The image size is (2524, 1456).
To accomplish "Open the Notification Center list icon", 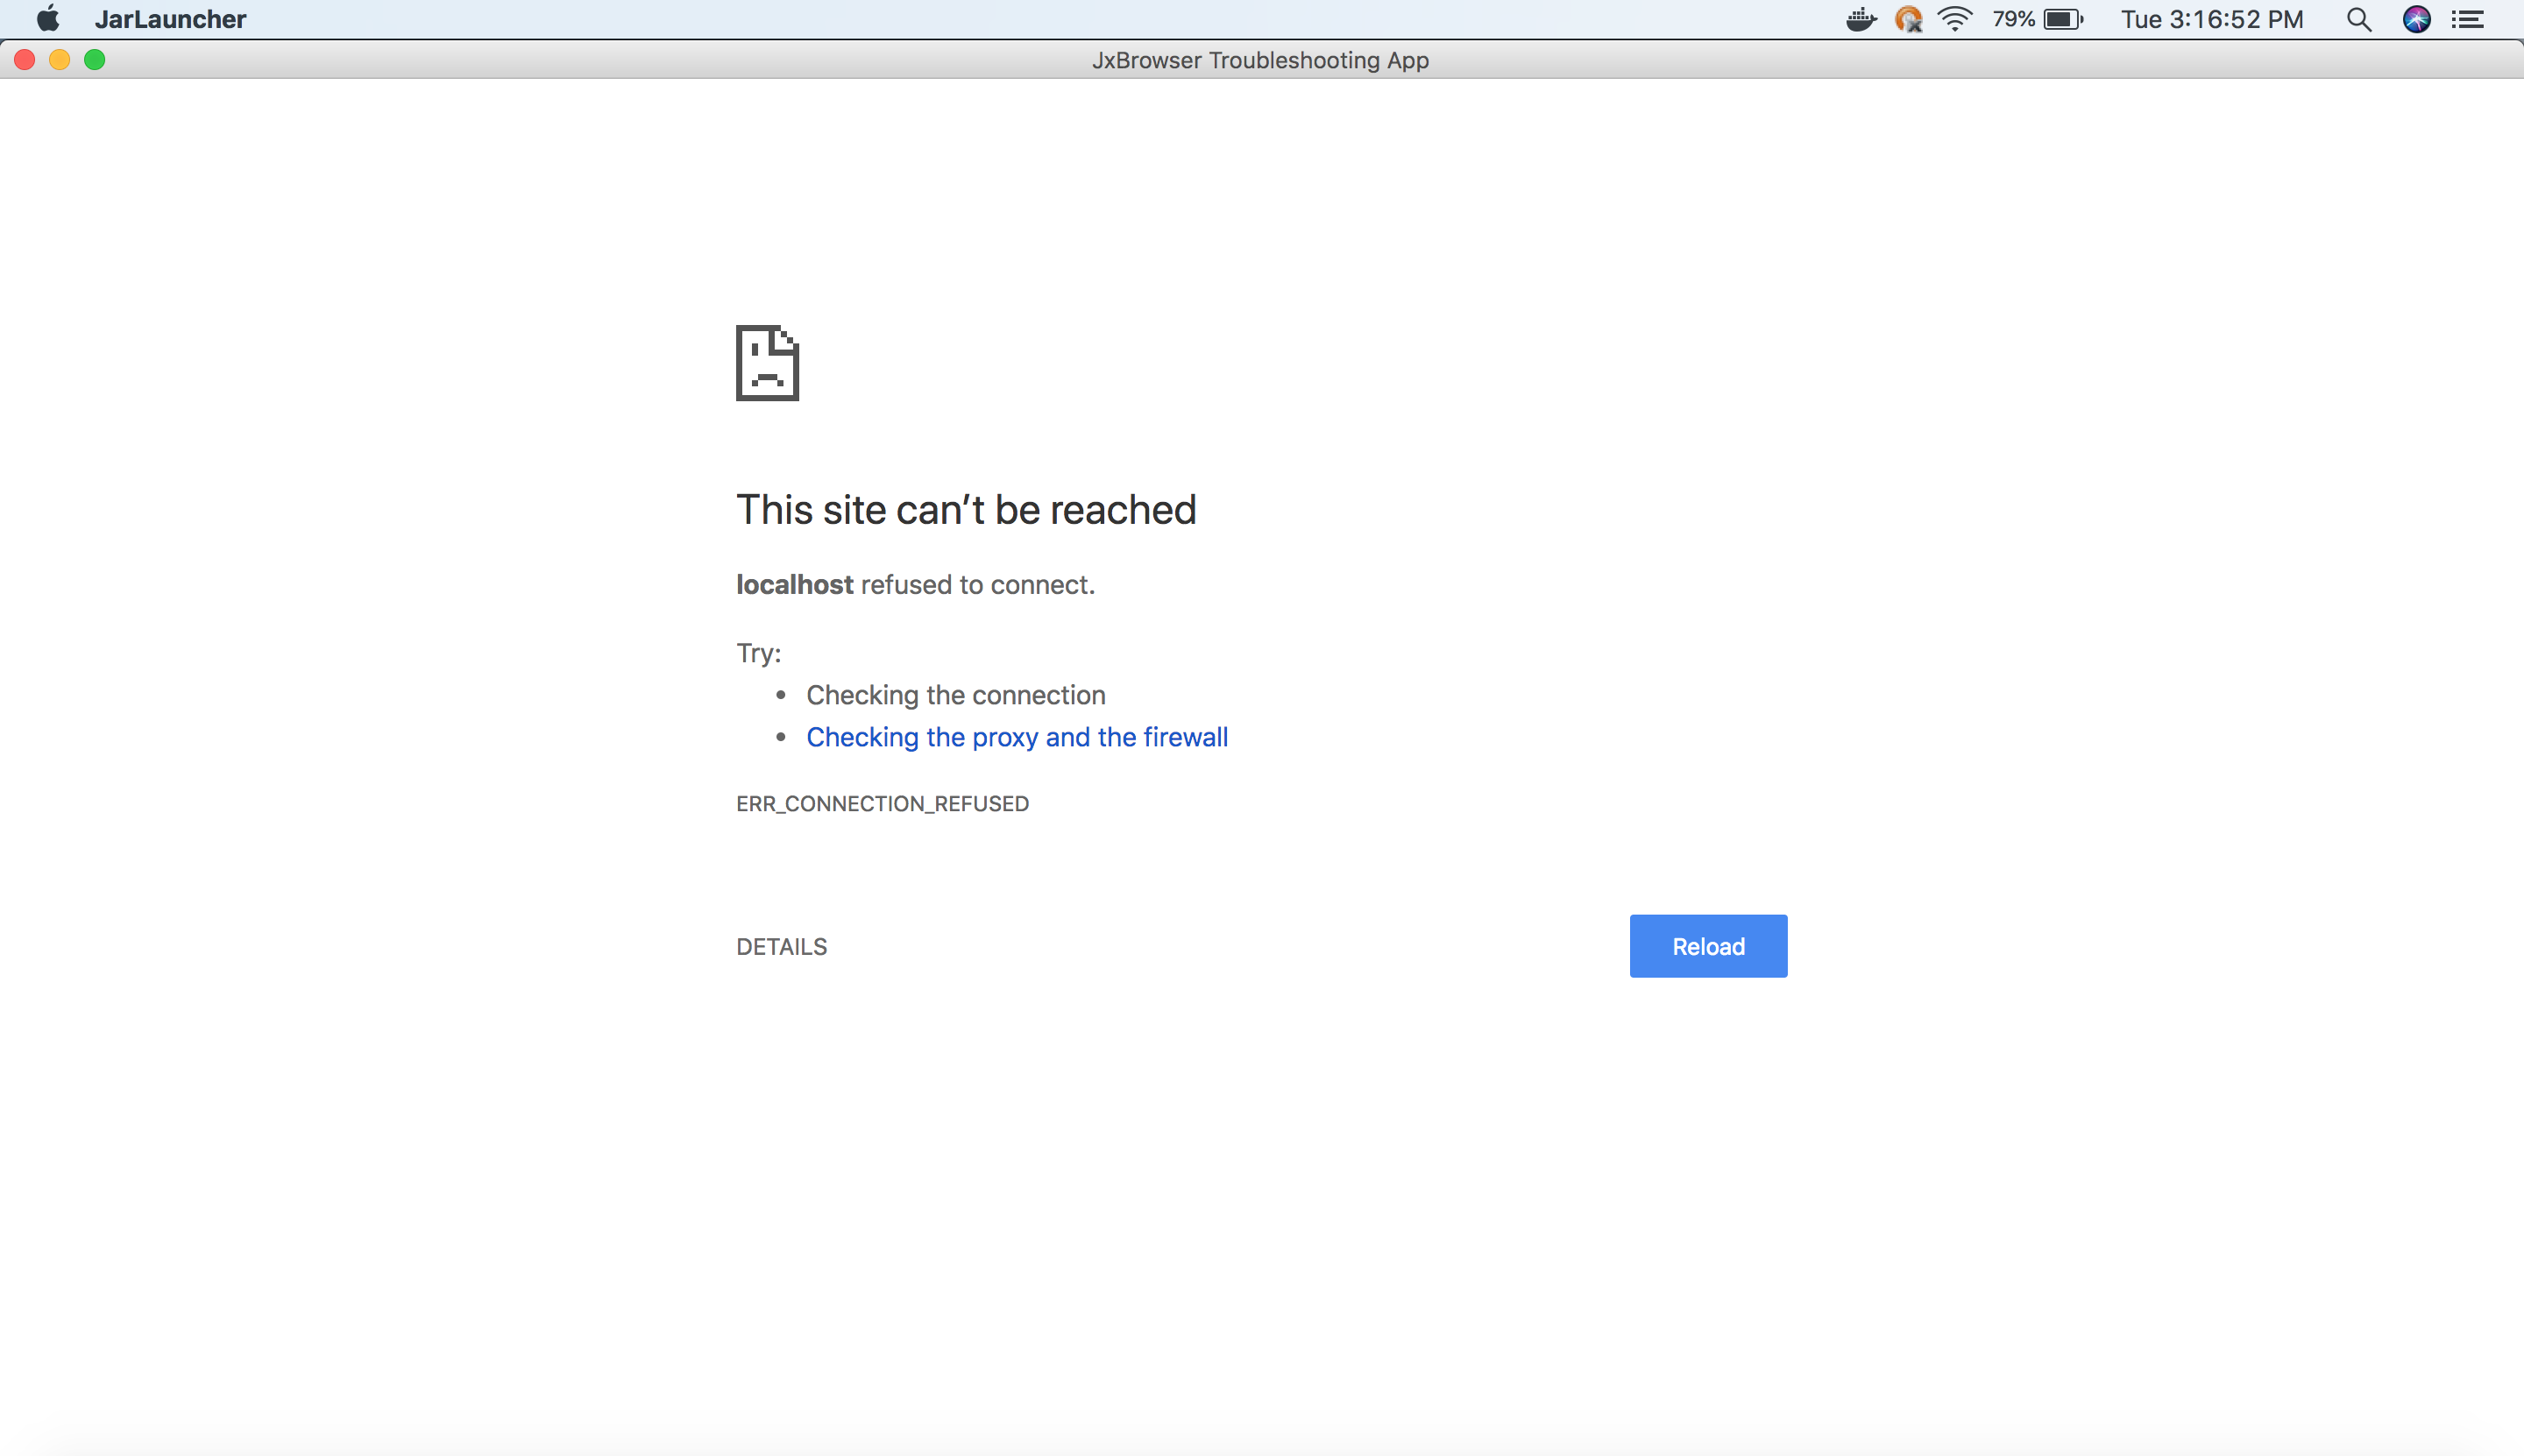I will (2469, 19).
